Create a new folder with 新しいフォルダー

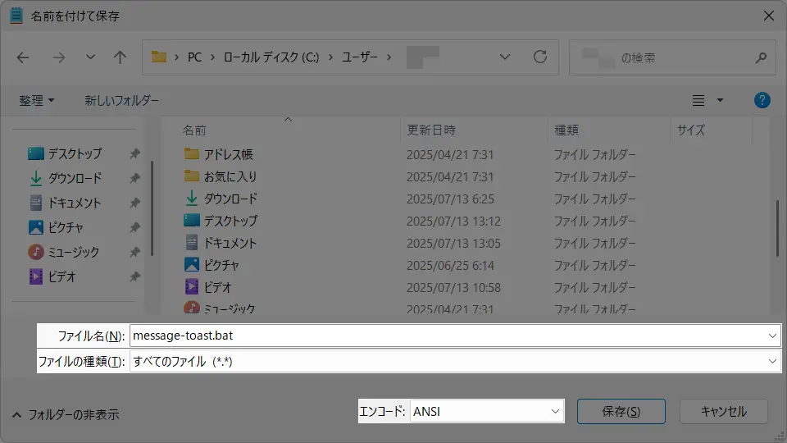pyautogui.click(x=121, y=100)
